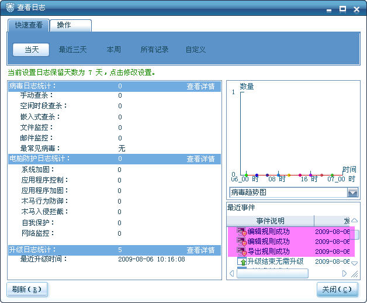The width and height of the screenshot is (367, 303).
Task: Click the events list scroll right arrow
Action: click(344, 274)
